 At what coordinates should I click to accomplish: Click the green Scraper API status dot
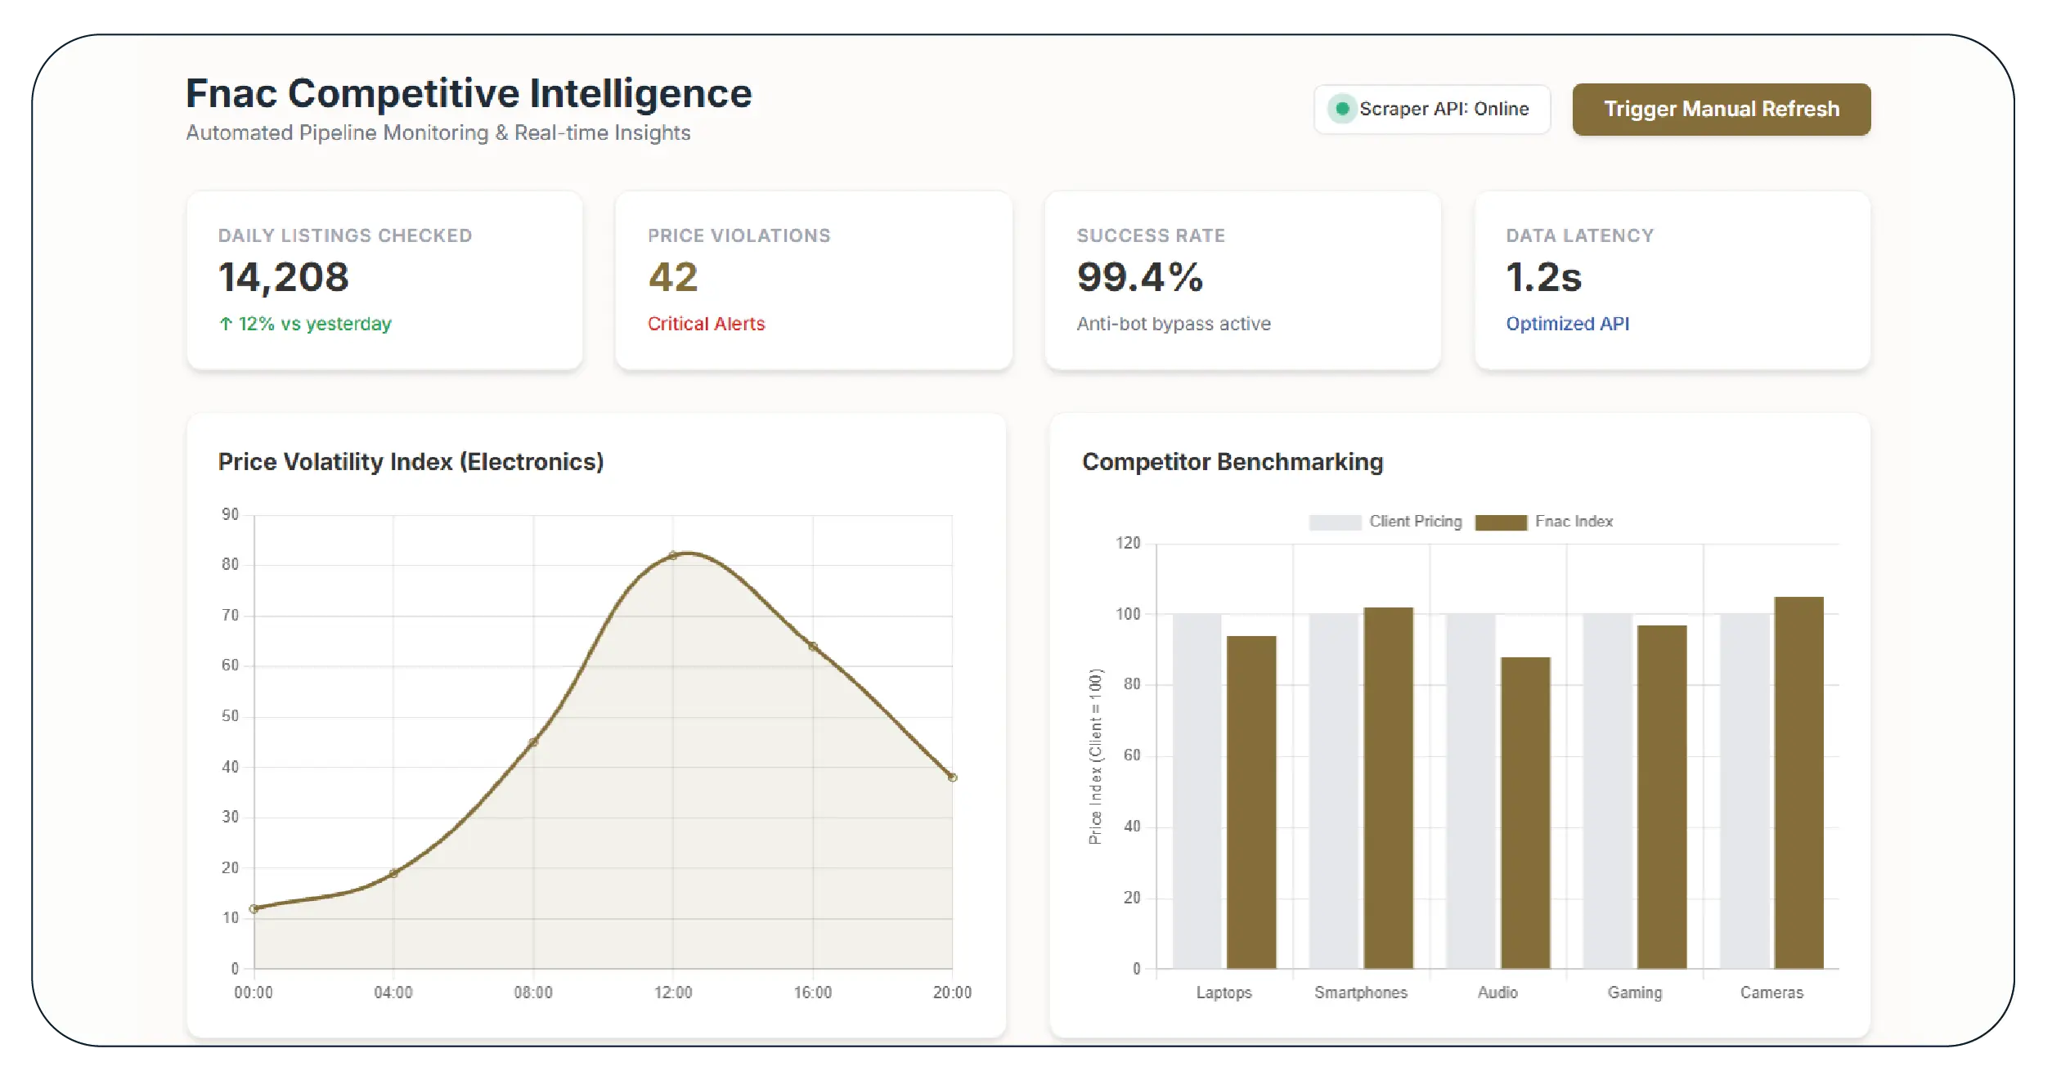(x=1341, y=109)
